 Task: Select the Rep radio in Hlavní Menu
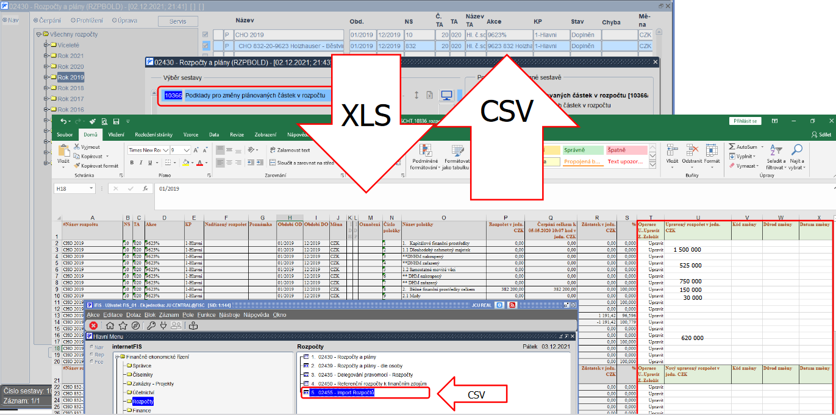(x=92, y=354)
